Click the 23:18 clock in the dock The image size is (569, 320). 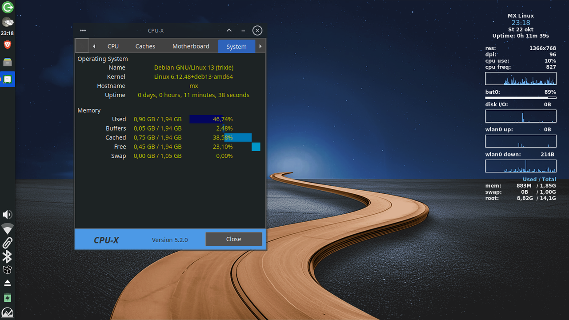click(x=7, y=33)
